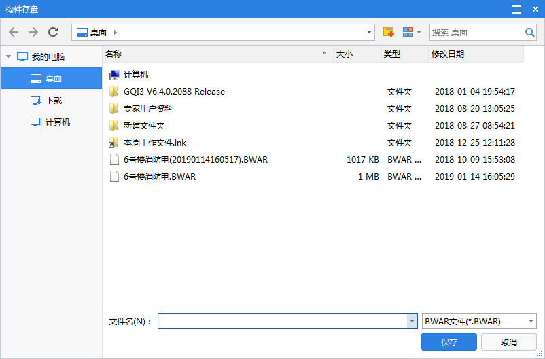The width and height of the screenshot is (545, 359).
Task: Refresh the current folder listing
Action: click(x=53, y=32)
